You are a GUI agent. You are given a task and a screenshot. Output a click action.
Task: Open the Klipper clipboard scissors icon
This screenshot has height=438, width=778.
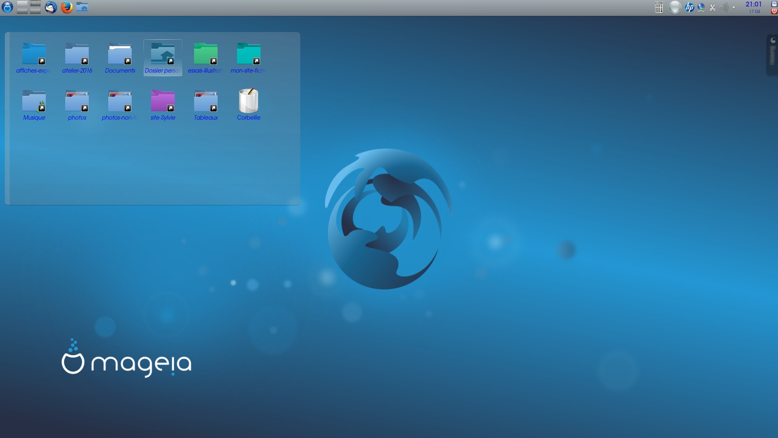click(712, 7)
